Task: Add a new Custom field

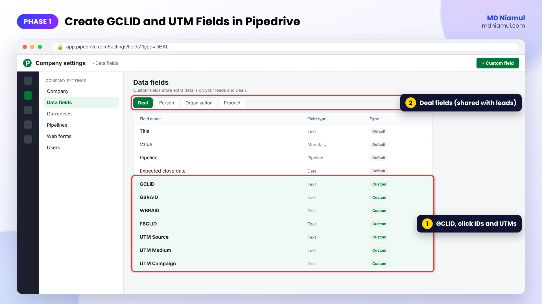Action: (497, 63)
